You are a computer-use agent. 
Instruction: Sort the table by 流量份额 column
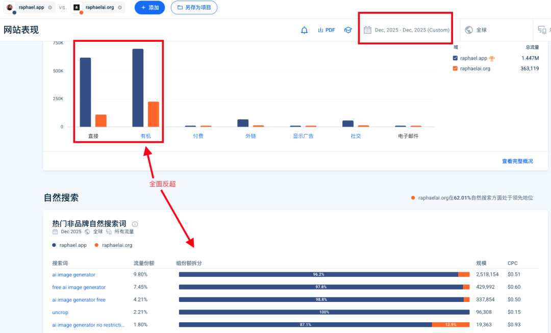coord(144,263)
